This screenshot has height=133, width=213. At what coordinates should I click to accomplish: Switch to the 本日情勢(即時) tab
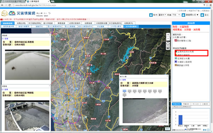pyautogui.click(x=35, y=23)
